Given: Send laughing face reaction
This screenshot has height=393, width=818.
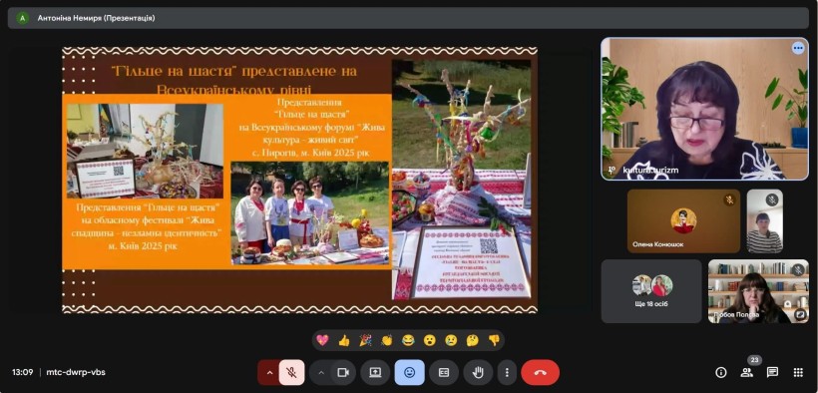Looking at the screenshot, I should [408, 340].
